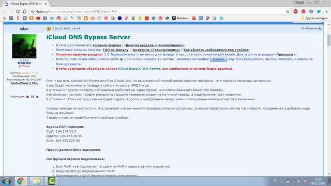Open the YouTube bookmark
331x186 pixels.
pos(38,19)
